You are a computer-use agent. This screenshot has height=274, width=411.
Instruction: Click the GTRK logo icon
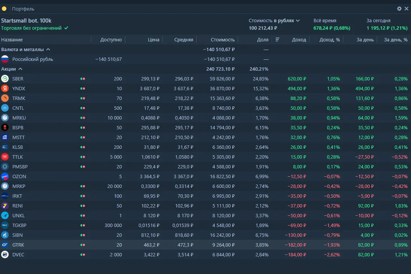(5, 245)
